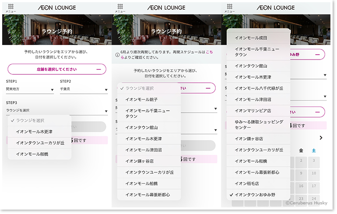
Task: Choose イオンタウンユーカリが丘 in left panel list
Action: tap(39, 143)
